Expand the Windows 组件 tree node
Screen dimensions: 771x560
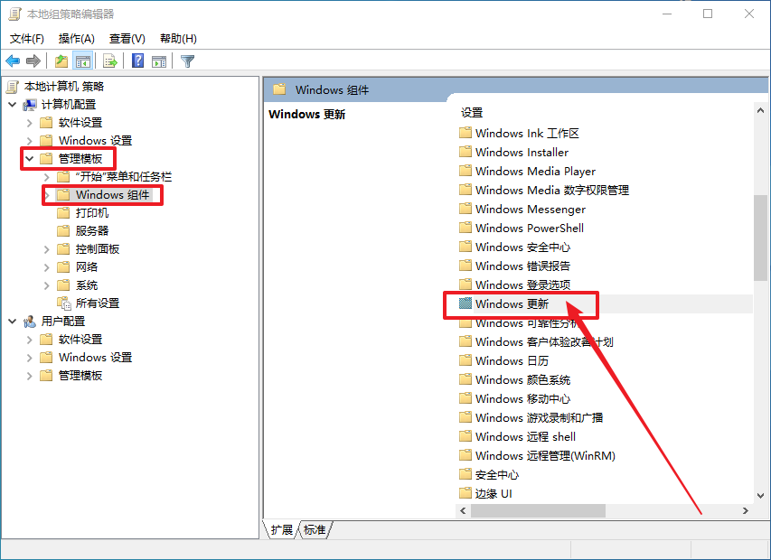point(47,195)
